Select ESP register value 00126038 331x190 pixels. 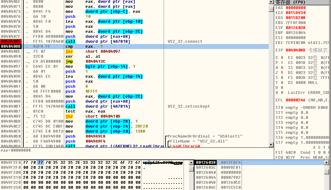coord(295,28)
